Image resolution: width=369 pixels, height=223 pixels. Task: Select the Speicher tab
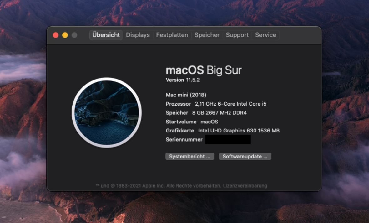point(207,35)
